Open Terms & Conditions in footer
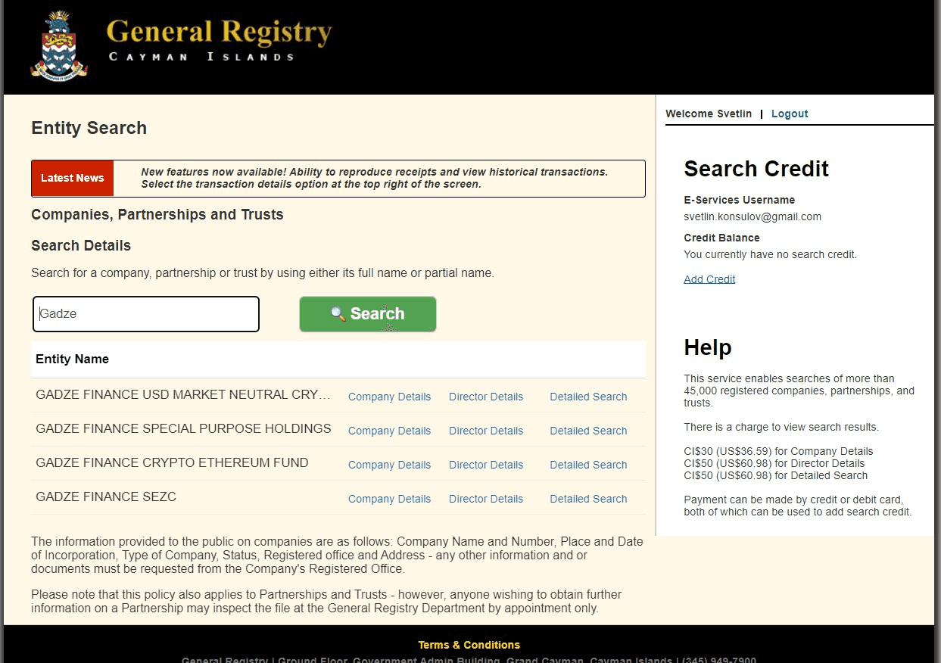This screenshot has height=663, width=941. (469, 645)
